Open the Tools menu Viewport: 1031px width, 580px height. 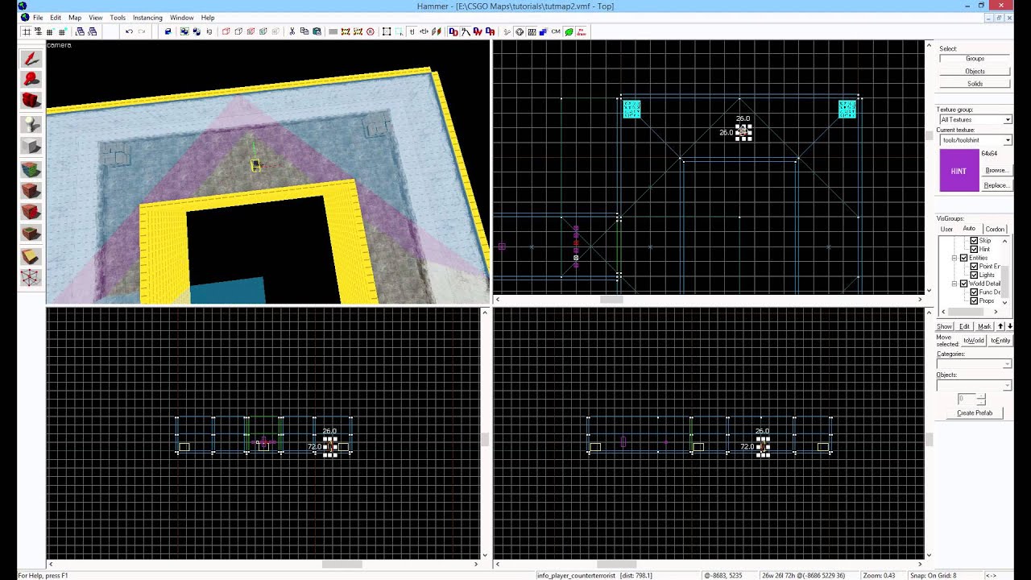click(x=118, y=17)
